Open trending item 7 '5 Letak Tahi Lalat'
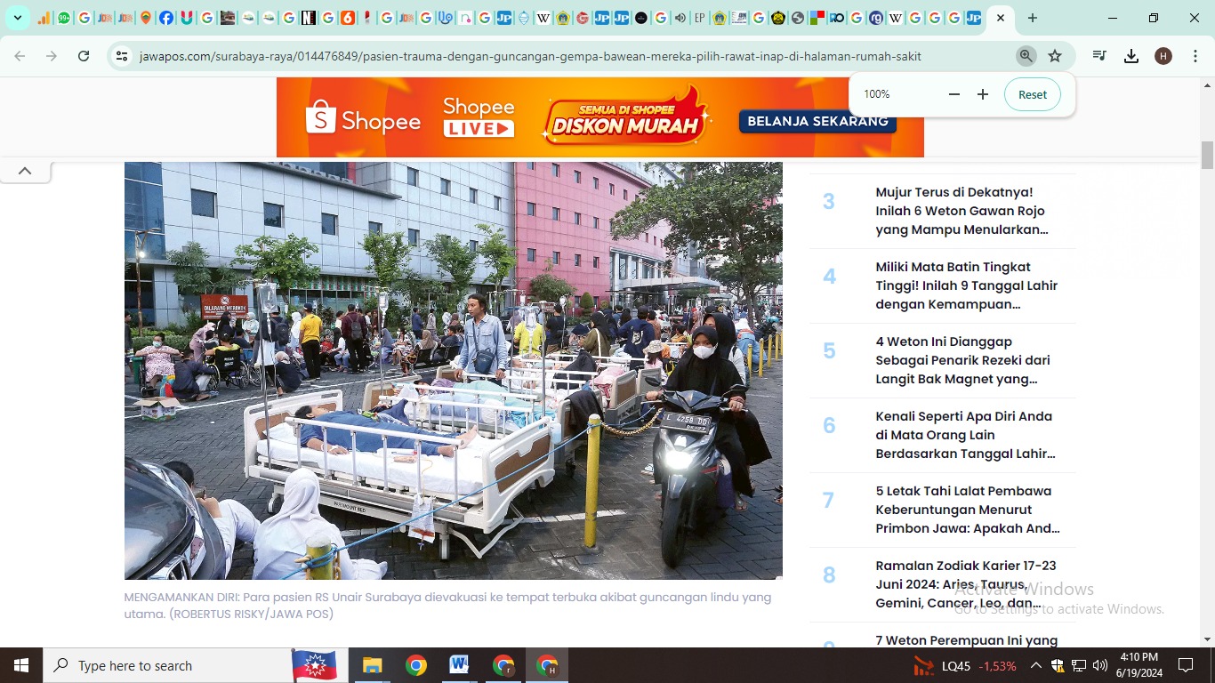 [968, 510]
